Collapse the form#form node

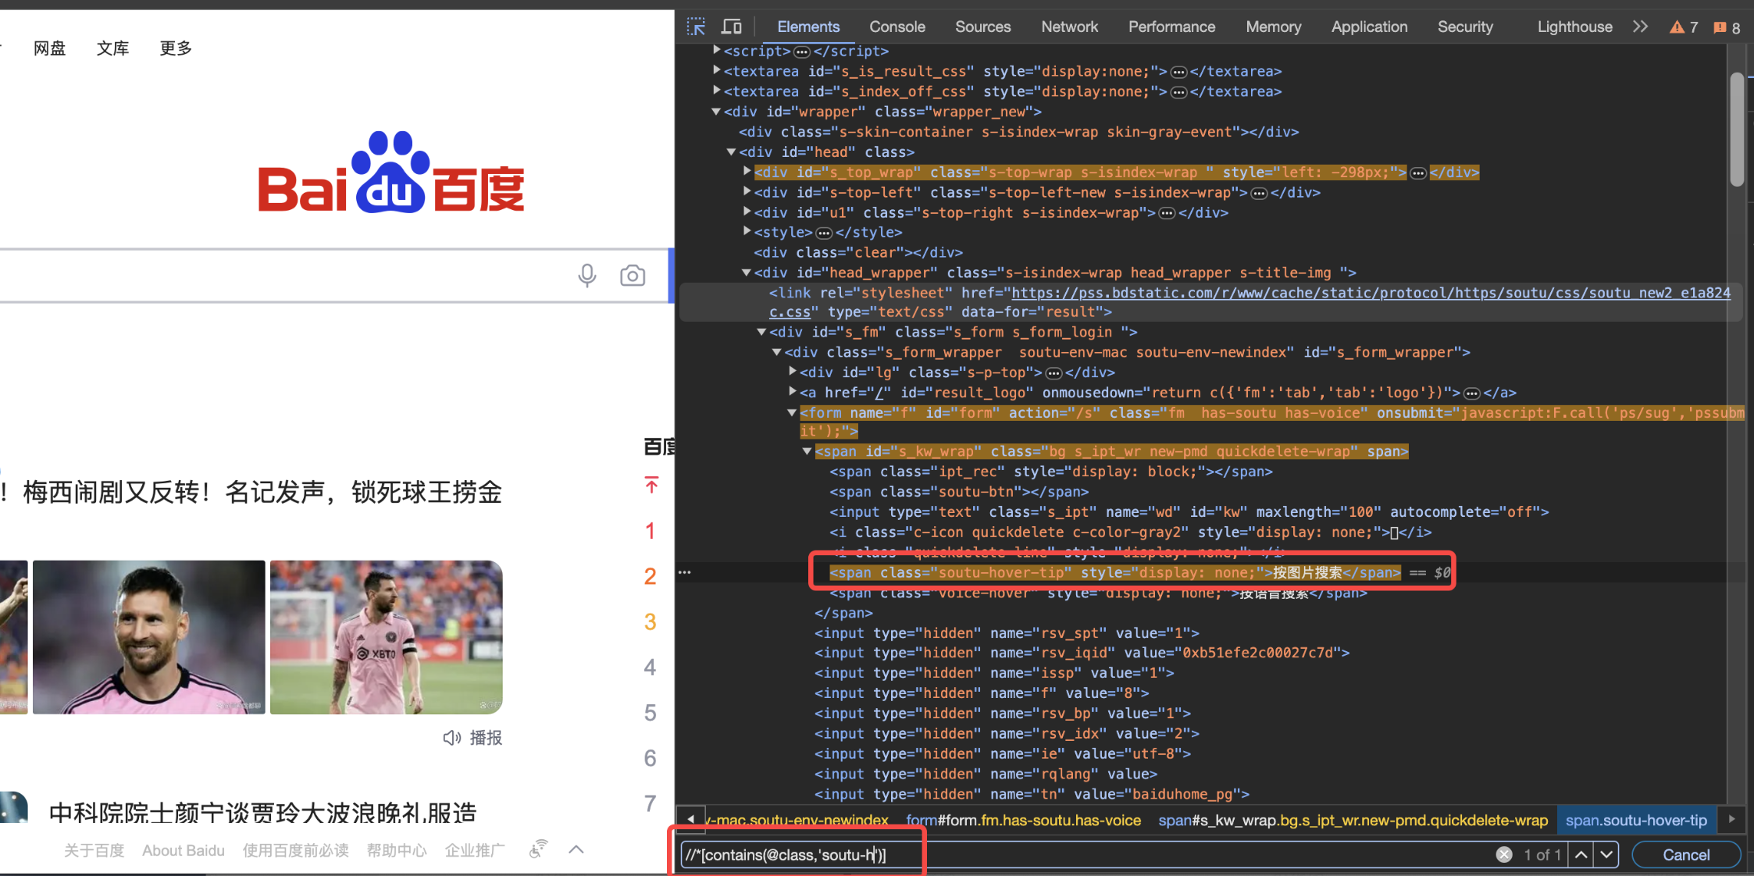(792, 412)
